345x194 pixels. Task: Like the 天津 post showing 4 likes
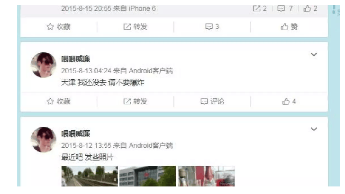tap(289, 101)
